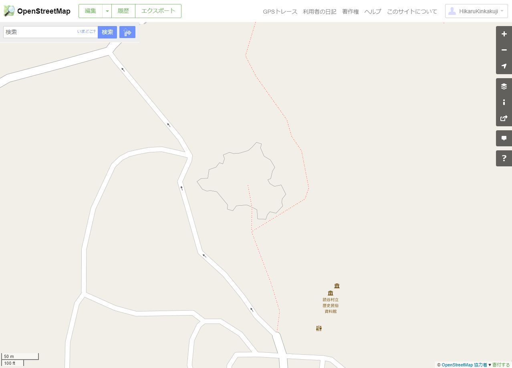This screenshot has height=368, width=512.
Task: Open the HikaruKinkakuji user menu
Action: tap(476, 11)
